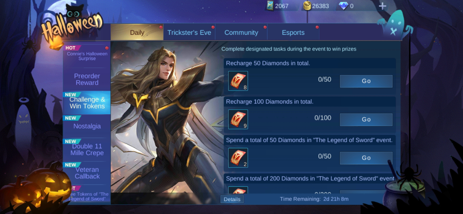Close the event panel with ghost X

(x=394, y=32)
